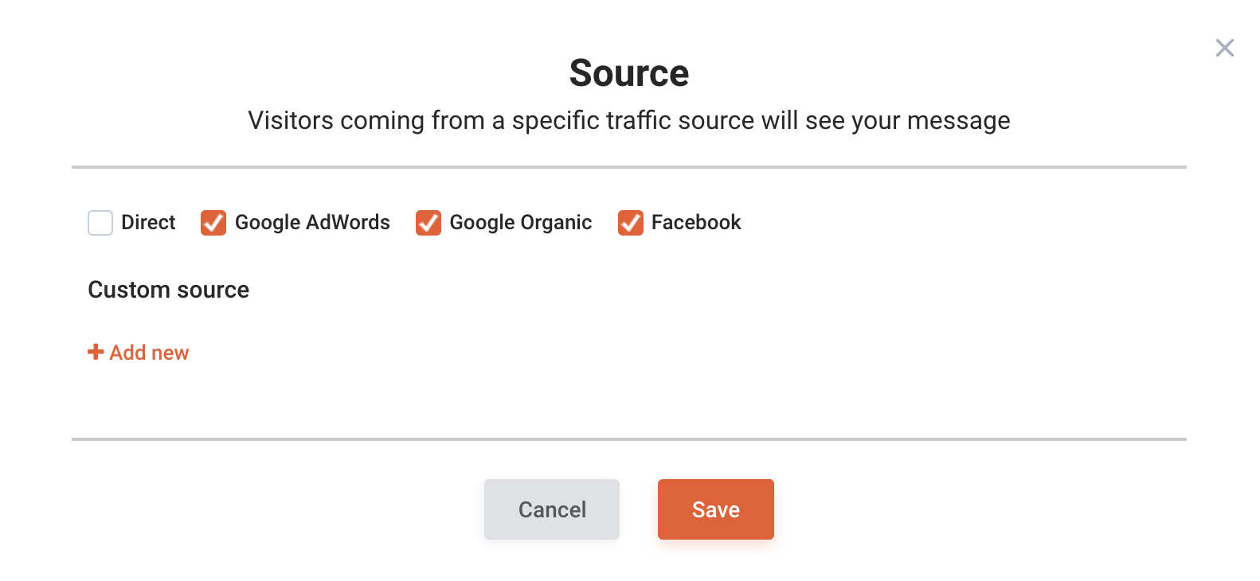Click the divider line below the subtitle
The height and width of the screenshot is (581, 1260).
(x=629, y=167)
